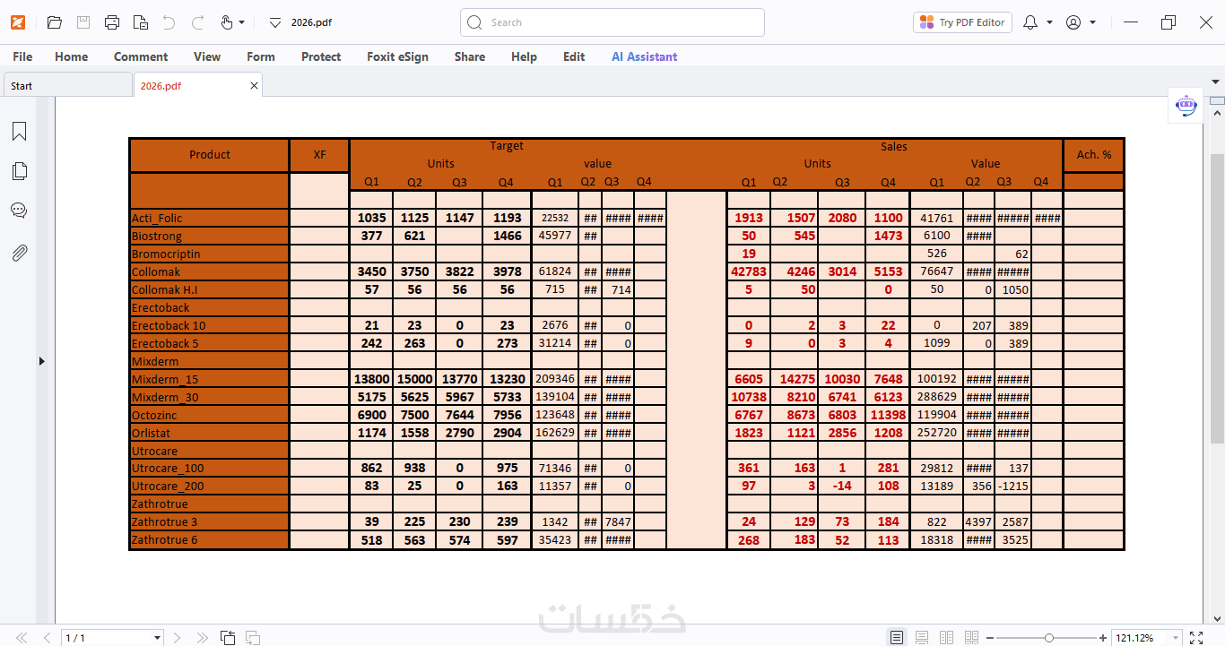Go to the previous page

click(48, 638)
